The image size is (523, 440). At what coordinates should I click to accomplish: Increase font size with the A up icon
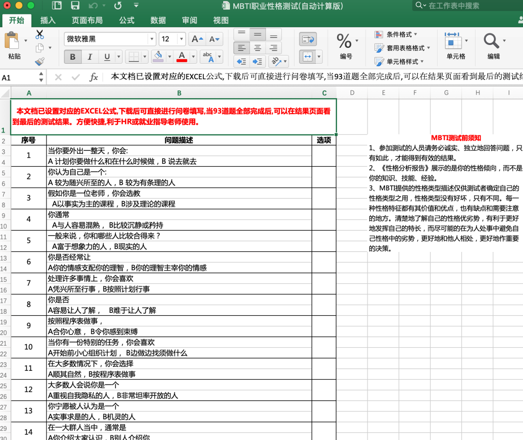198,39
